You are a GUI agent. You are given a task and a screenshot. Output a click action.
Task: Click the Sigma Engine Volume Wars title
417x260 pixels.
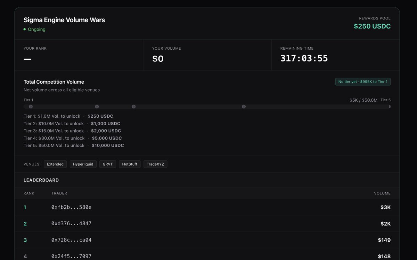point(64,20)
